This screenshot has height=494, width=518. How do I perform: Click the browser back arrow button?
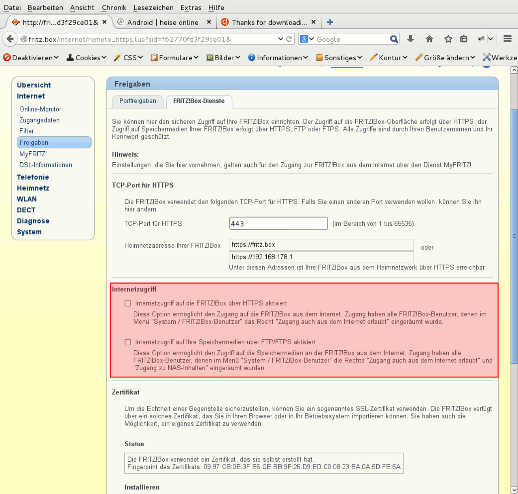pos(10,39)
